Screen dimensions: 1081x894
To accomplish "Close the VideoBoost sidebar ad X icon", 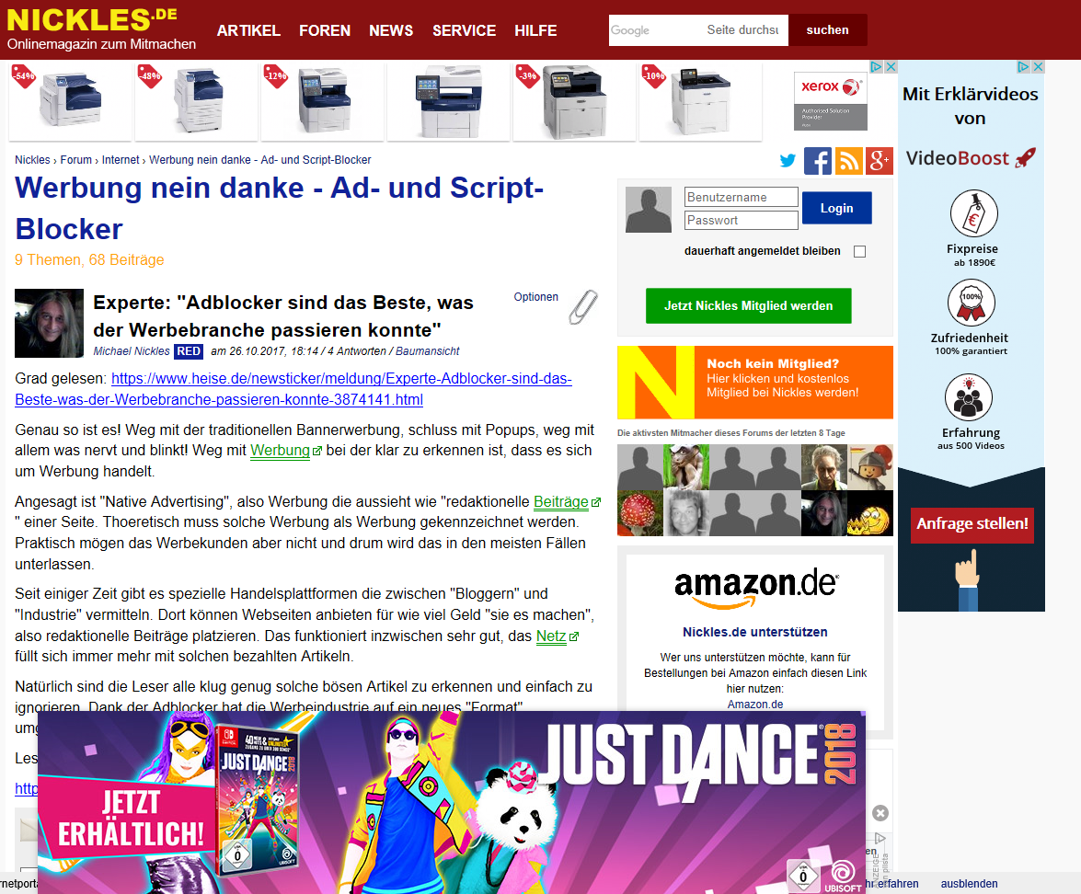I will click(1039, 67).
